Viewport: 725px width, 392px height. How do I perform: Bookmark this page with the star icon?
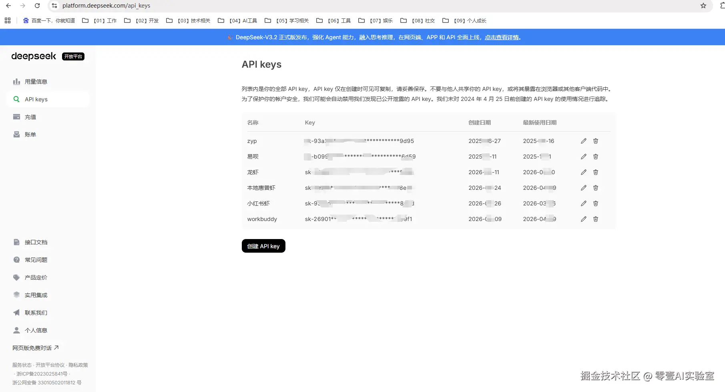coord(703,6)
